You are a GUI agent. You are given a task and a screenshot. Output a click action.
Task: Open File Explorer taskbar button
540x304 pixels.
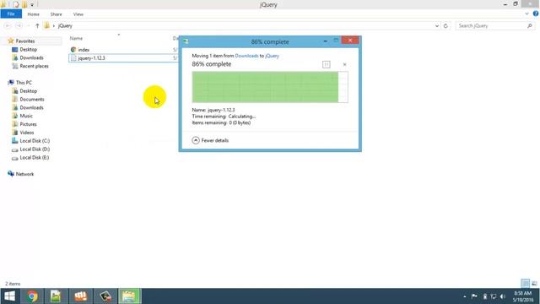pos(129,296)
